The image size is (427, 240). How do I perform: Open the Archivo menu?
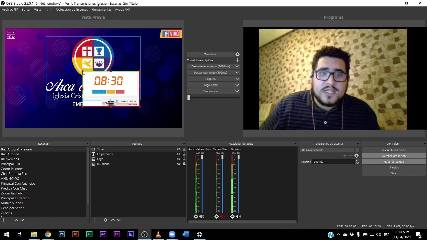pos(10,10)
